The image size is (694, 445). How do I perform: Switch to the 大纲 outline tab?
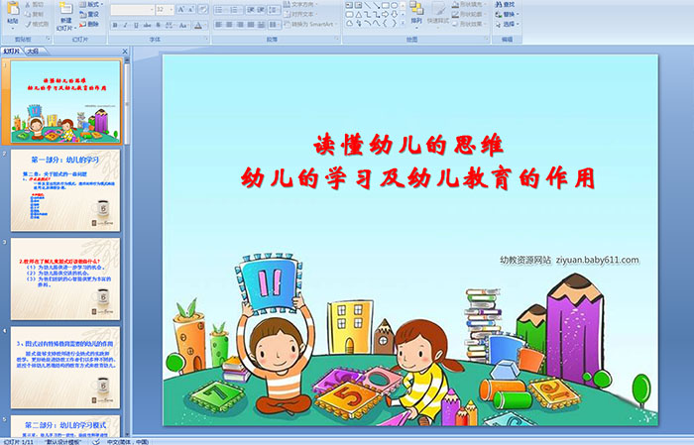pos(33,52)
